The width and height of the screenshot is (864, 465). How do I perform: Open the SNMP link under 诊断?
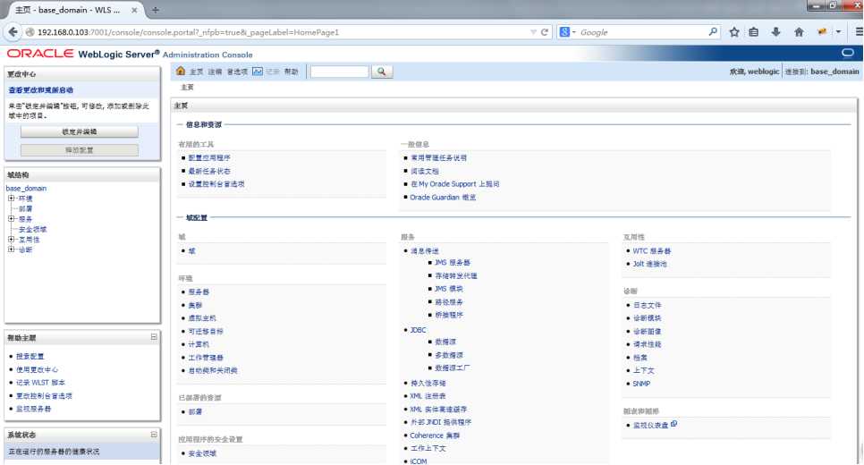(x=641, y=384)
